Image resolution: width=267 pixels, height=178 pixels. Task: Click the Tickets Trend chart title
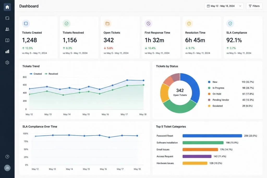pos(31,66)
